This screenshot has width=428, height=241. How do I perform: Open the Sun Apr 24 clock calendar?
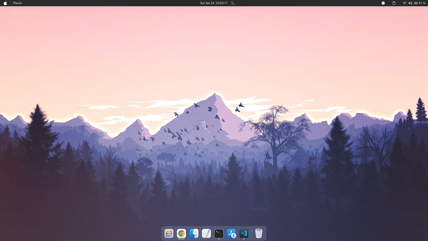coord(214,3)
